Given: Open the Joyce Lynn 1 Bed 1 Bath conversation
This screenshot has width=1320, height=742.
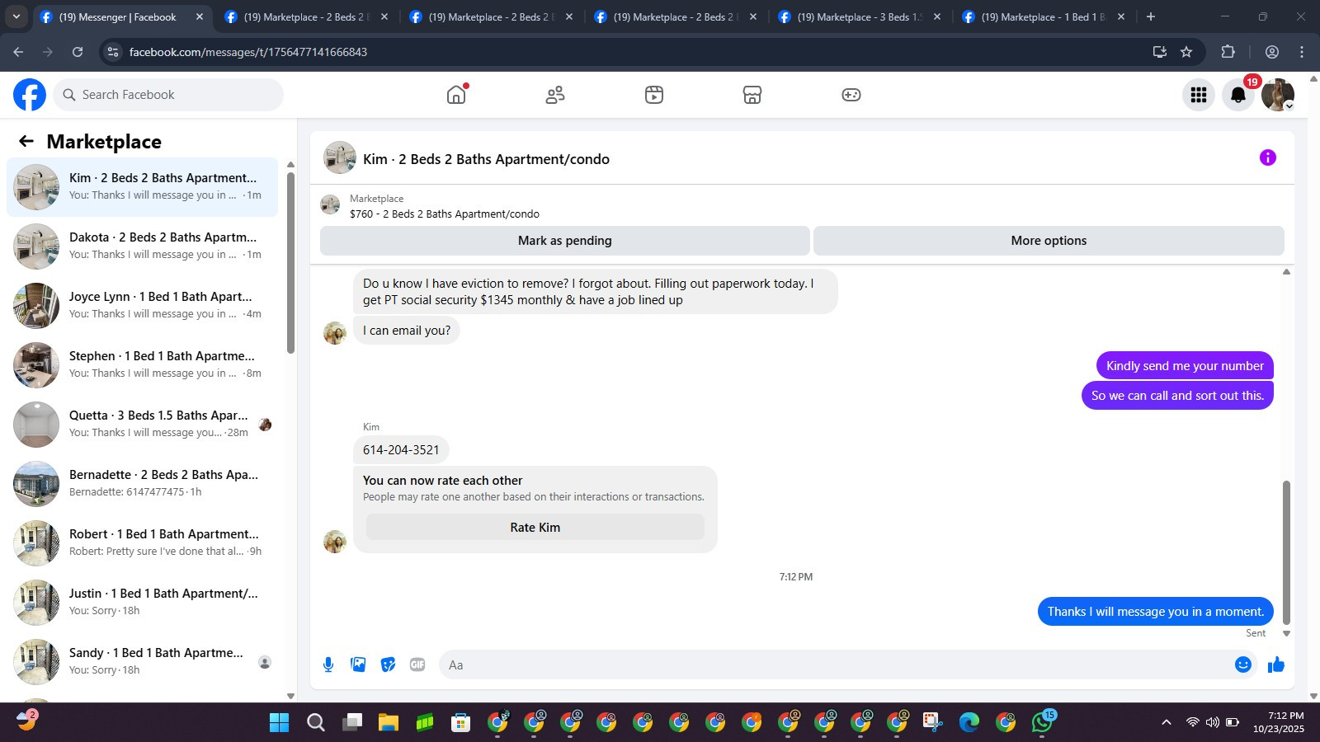Looking at the screenshot, I should click(143, 306).
